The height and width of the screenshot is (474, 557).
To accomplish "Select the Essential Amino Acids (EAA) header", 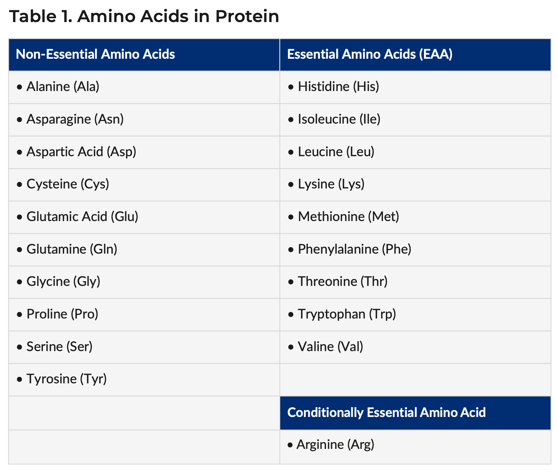I will pos(370,54).
